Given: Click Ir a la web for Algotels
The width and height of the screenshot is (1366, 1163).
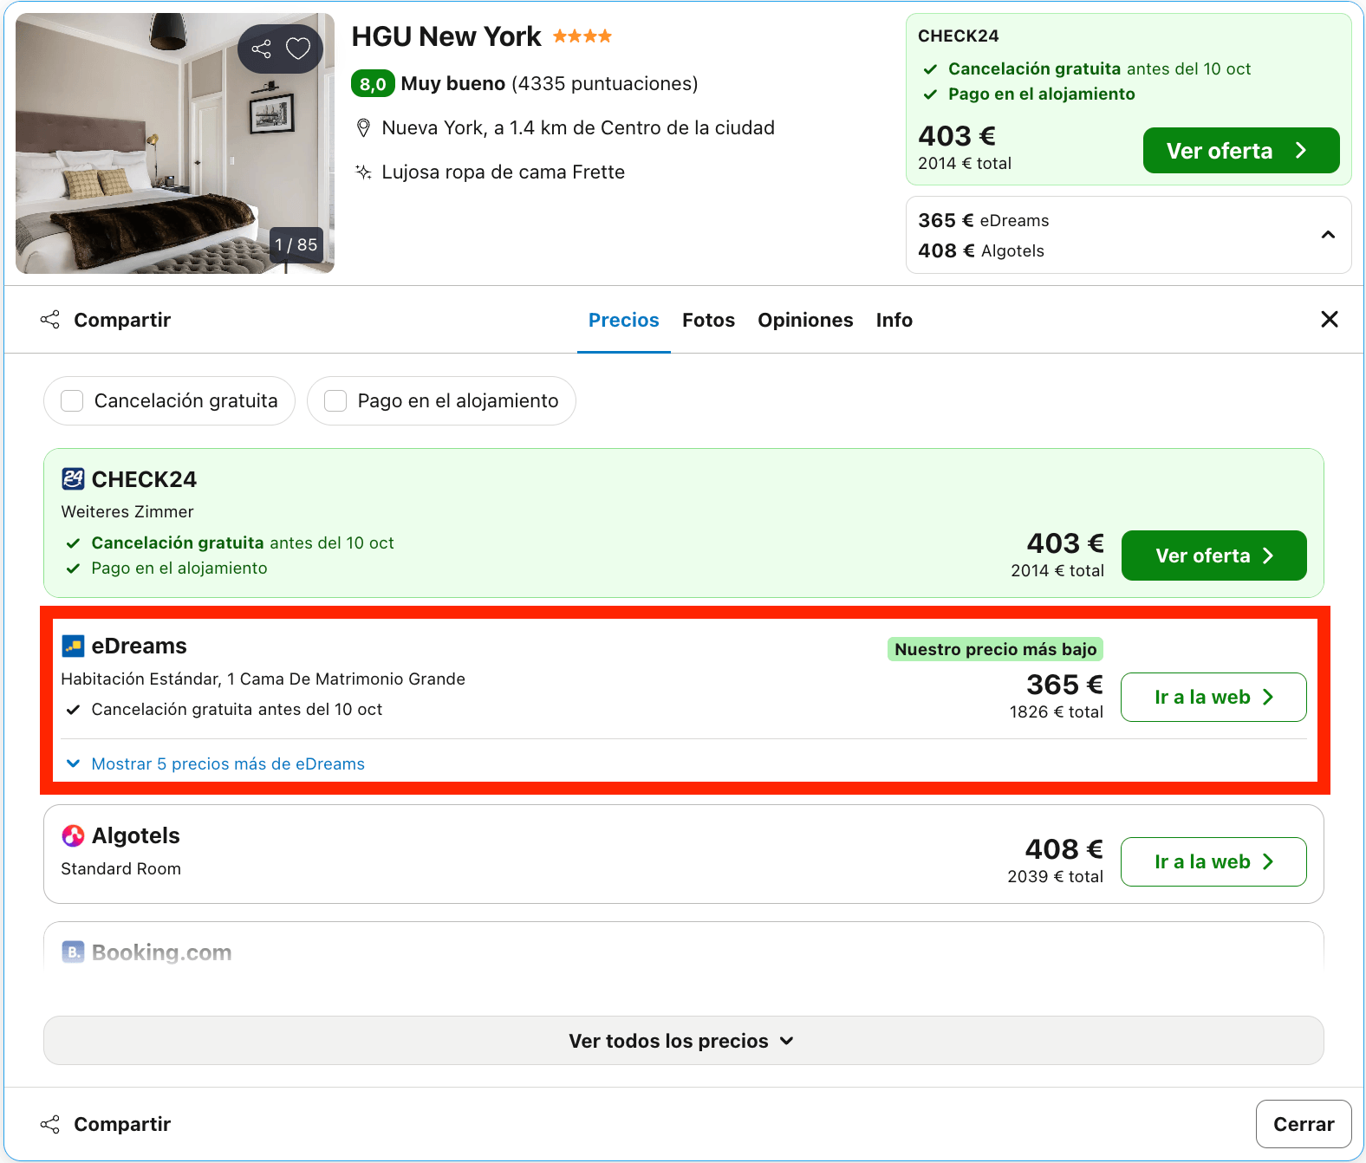Looking at the screenshot, I should [x=1213, y=861].
